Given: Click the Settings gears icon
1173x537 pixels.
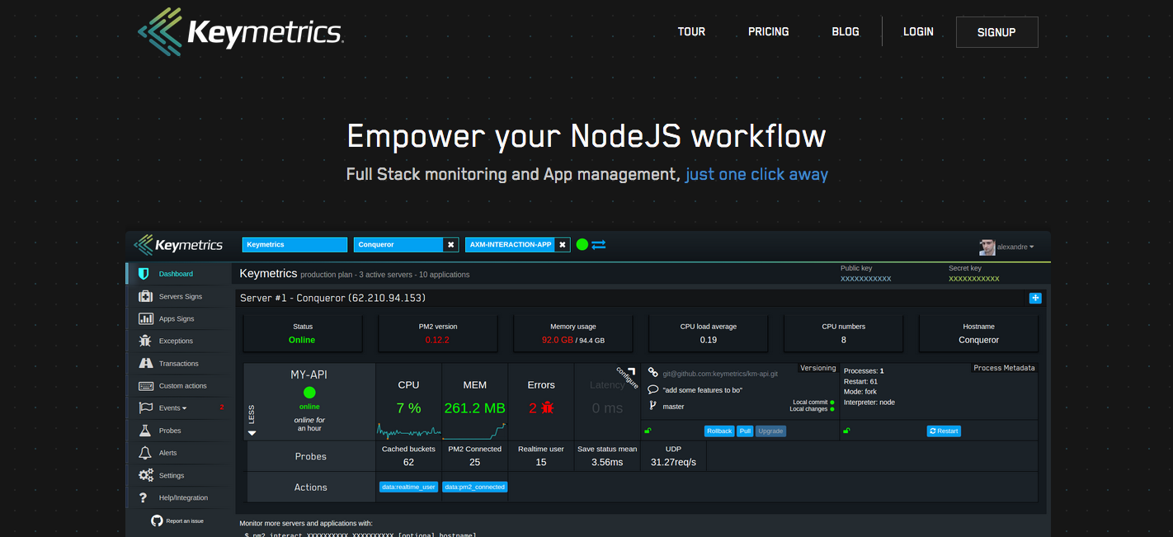Looking at the screenshot, I should [x=146, y=475].
